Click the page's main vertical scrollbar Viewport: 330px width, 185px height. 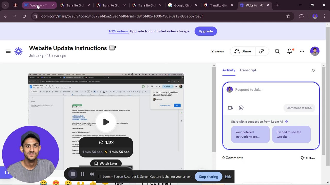328,96
